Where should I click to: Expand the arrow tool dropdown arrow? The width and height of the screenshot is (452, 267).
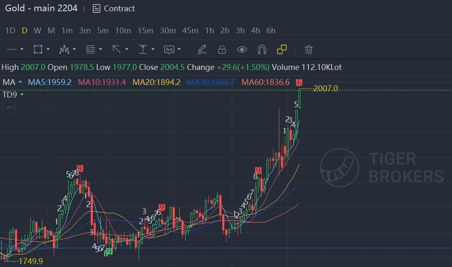(127, 49)
